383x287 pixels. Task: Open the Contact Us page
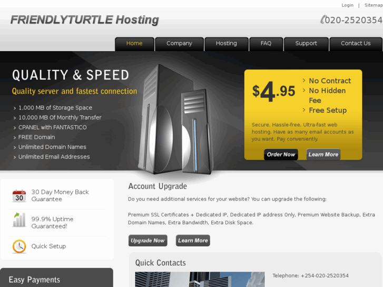(x=356, y=44)
